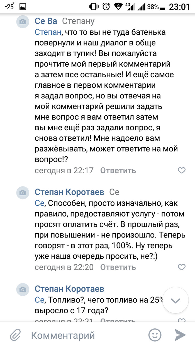Viewport: 195px width, 348px height.
Task: Tap the paperclip attachment icon
Action: tap(16, 335)
